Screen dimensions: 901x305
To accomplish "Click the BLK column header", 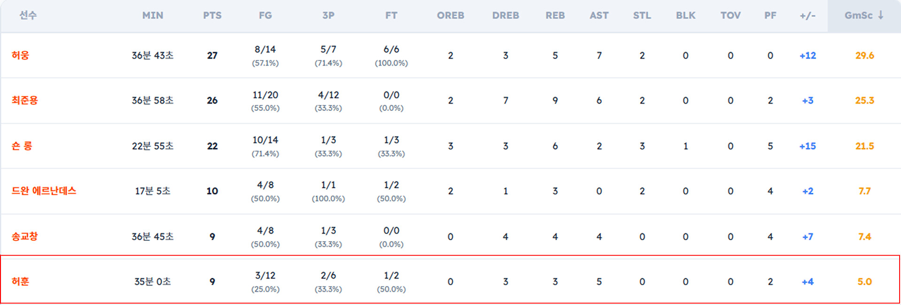I will [685, 15].
